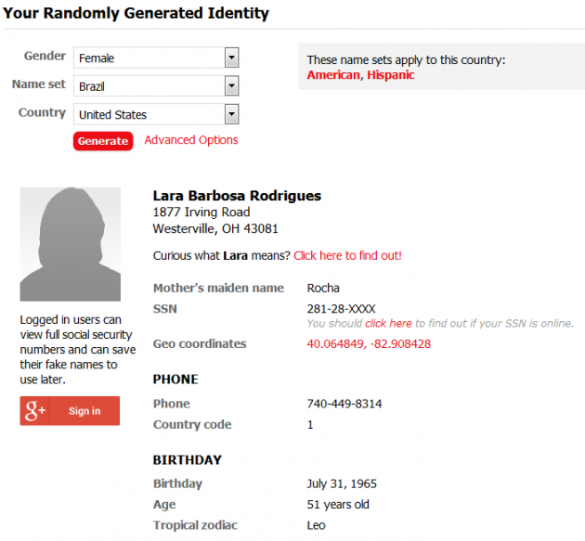Open the Advanced Options link
The image size is (585, 541).
(191, 140)
